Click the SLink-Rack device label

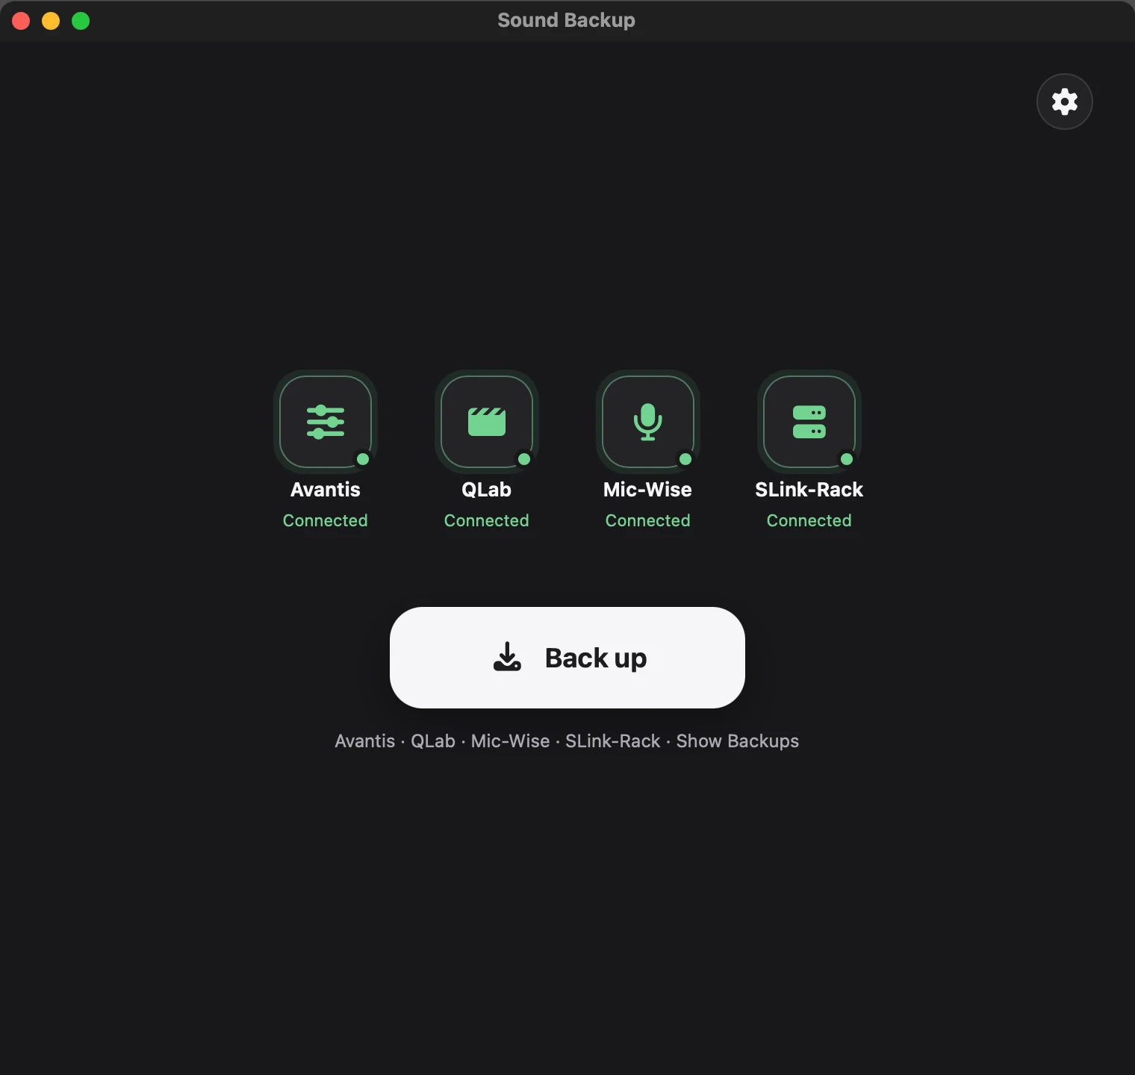[x=809, y=490]
